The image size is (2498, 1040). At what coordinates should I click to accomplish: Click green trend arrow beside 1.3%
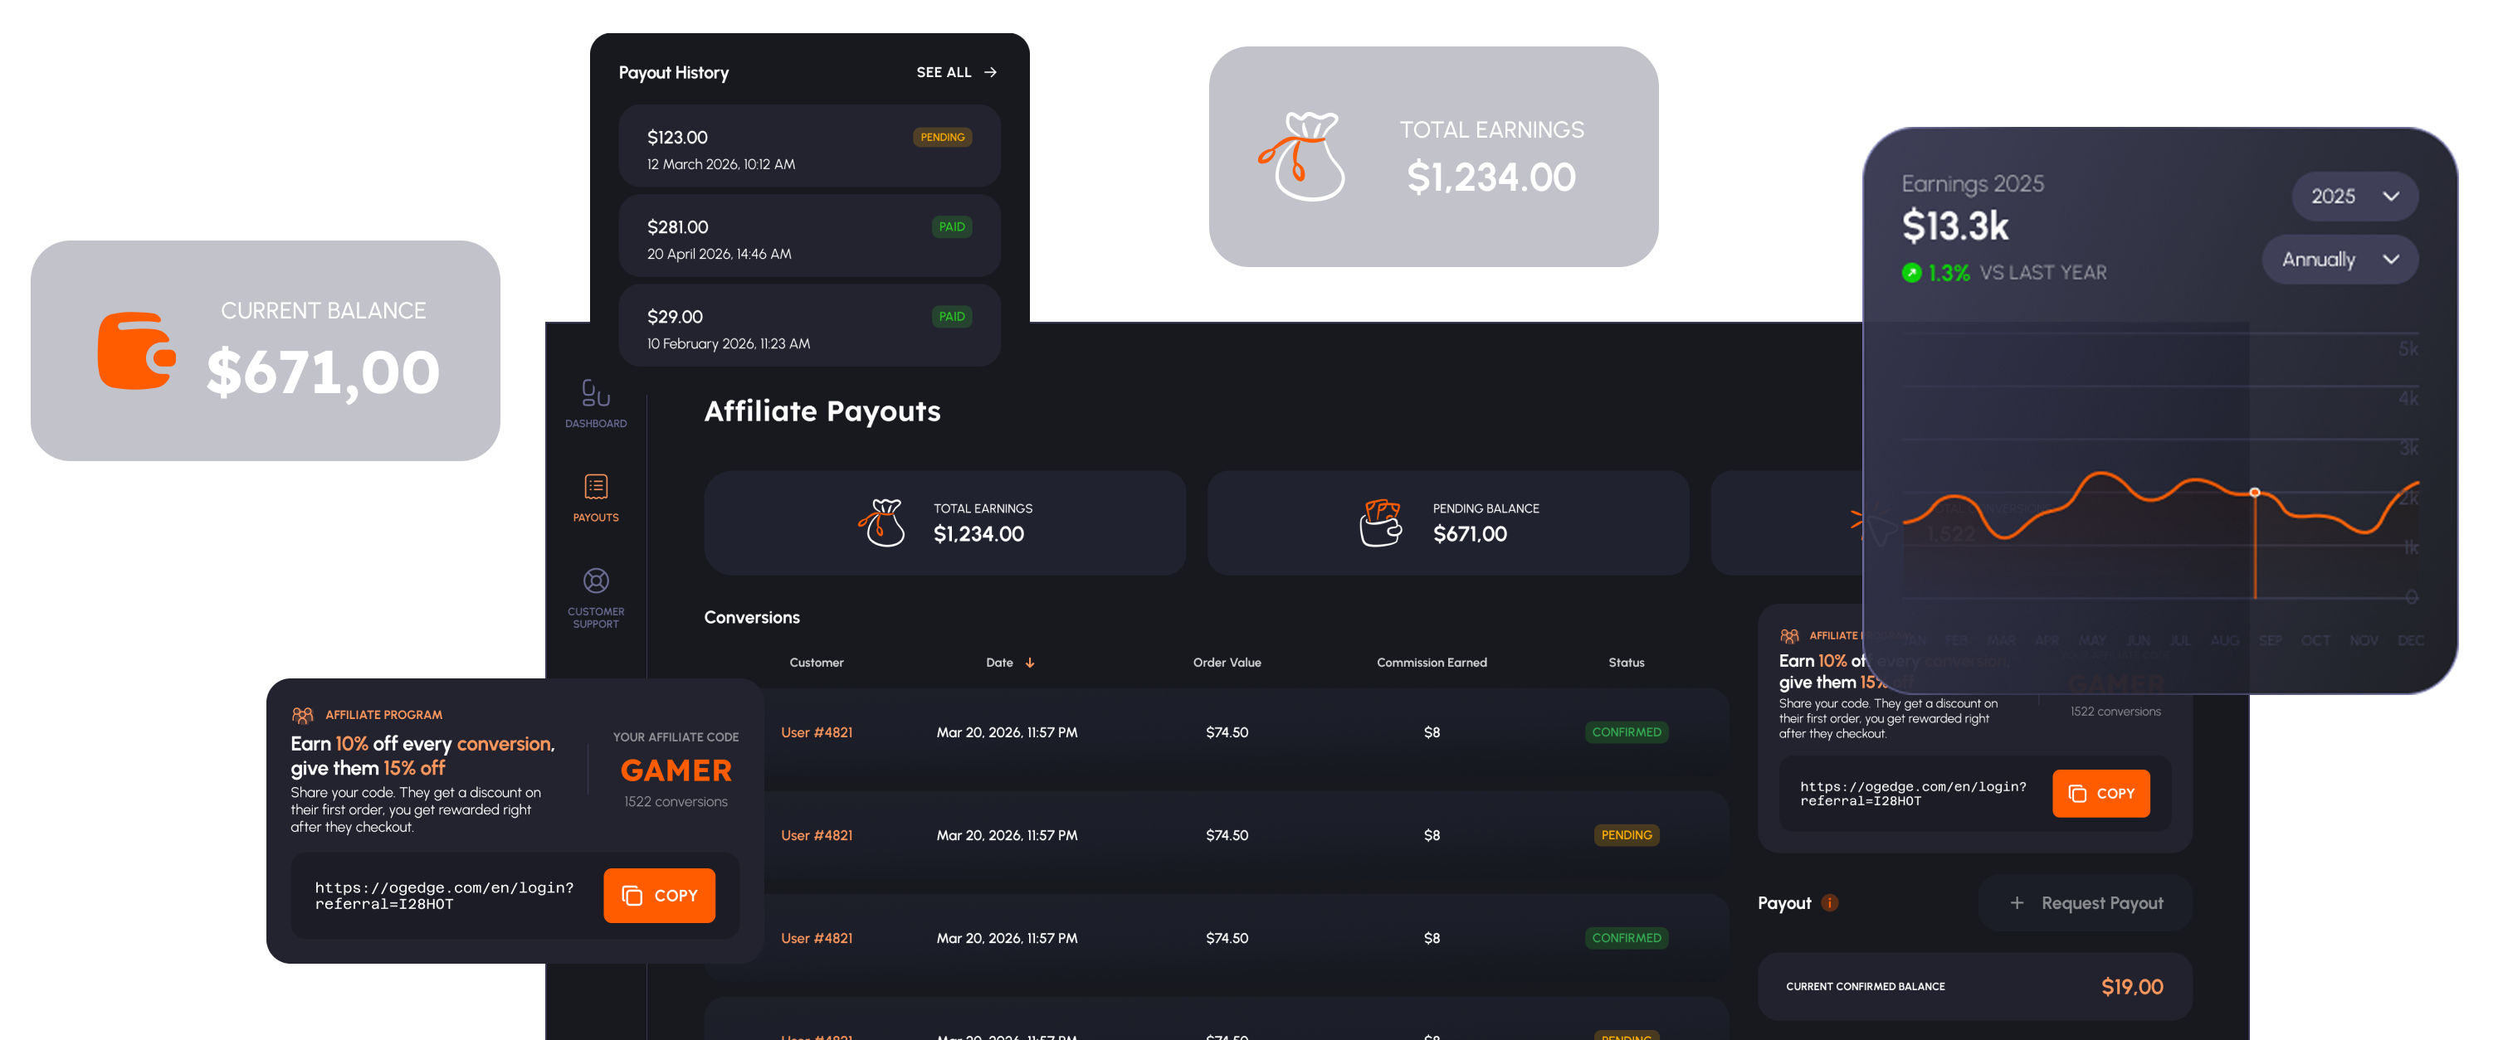click(1911, 274)
